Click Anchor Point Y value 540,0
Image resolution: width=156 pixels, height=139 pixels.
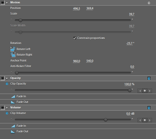pos(90,61)
